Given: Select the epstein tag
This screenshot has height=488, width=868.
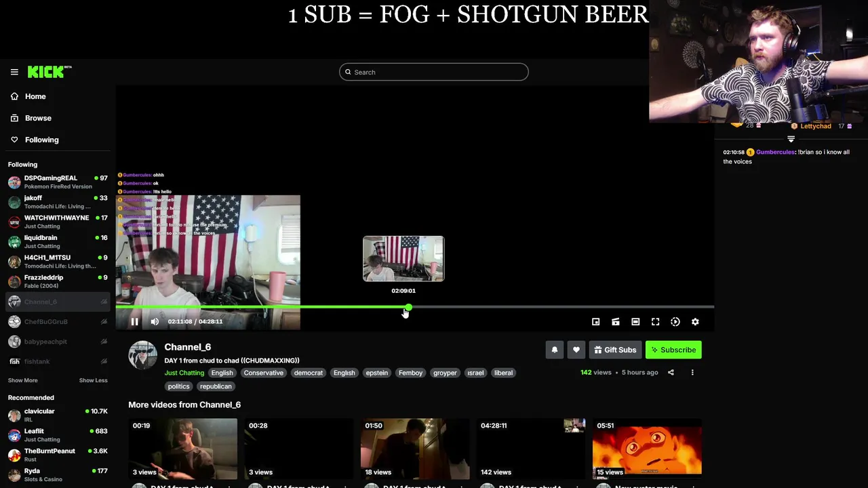Looking at the screenshot, I should click(376, 373).
